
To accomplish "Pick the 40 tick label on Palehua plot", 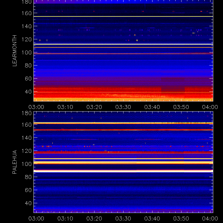I will (x=28, y=203).
